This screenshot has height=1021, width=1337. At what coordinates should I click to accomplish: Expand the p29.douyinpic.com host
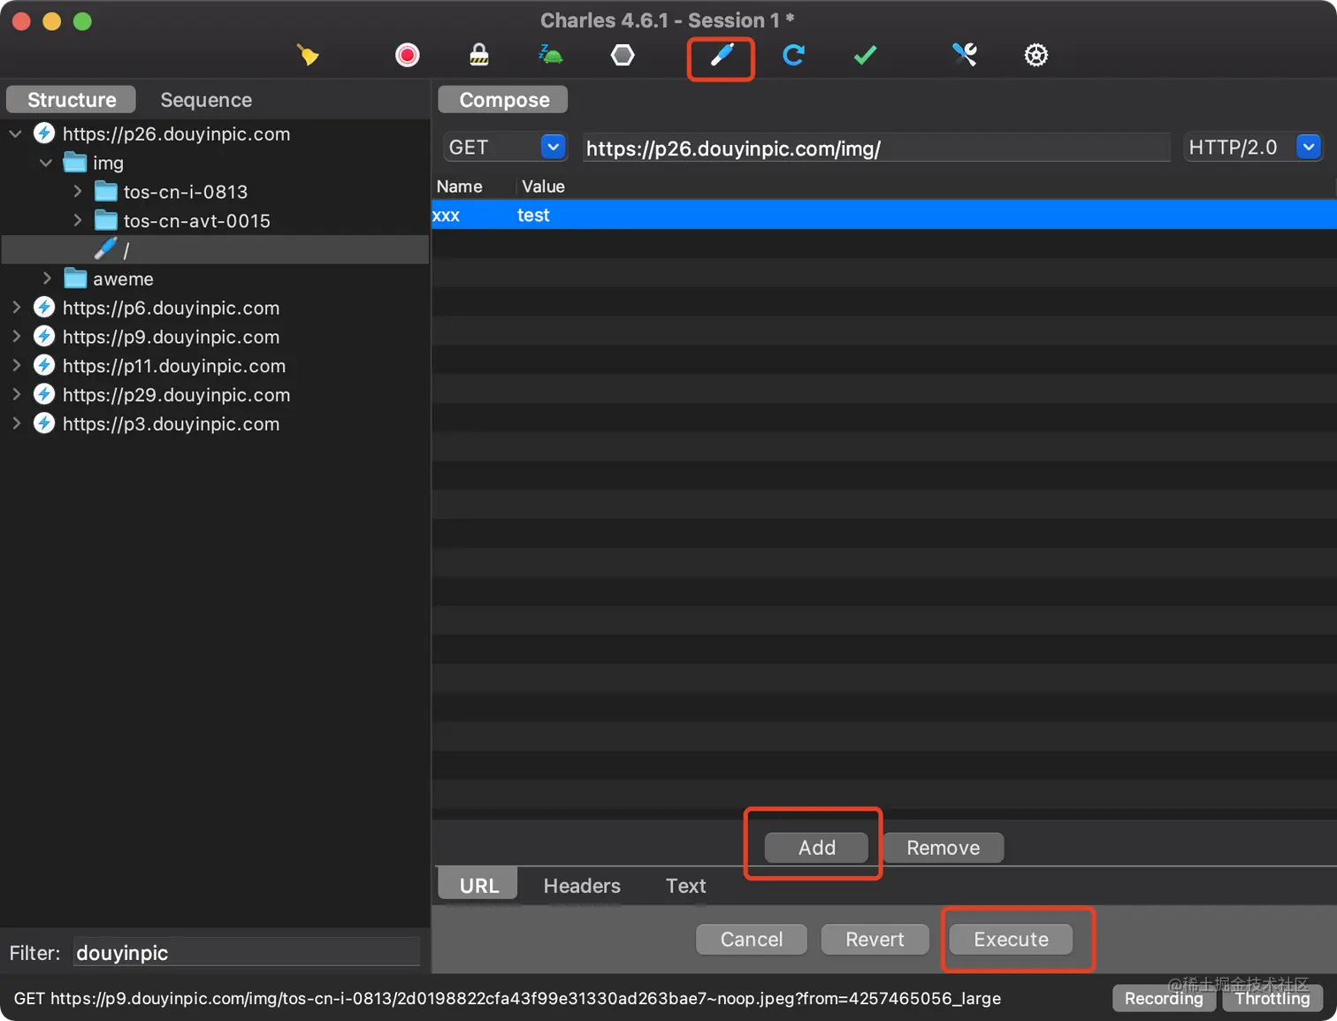point(16,395)
